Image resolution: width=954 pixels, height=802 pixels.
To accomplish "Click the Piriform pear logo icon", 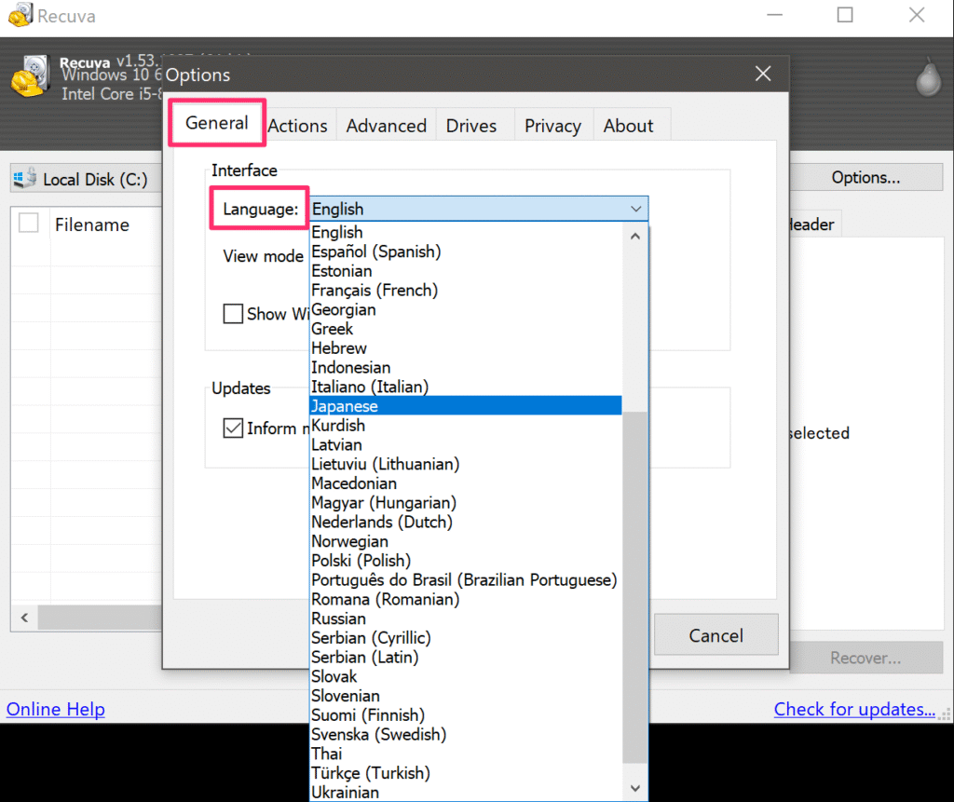I will 929,77.
